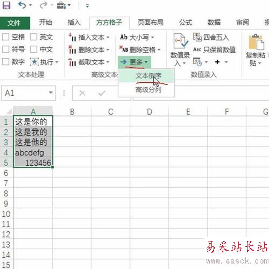Screen dimensions: 269x269
Task: Expand the 删除文本 dropdown arrow
Action: (108, 49)
